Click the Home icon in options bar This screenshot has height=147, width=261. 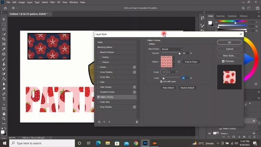click(5, 8)
